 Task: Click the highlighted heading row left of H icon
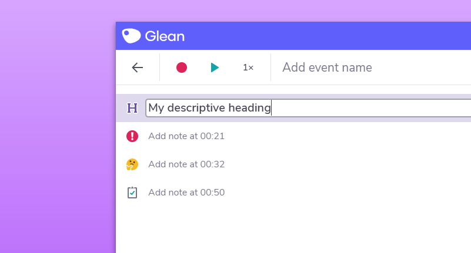(x=121, y=108)
